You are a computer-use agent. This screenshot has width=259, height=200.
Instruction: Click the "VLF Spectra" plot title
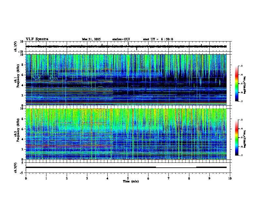pos(37,39)
